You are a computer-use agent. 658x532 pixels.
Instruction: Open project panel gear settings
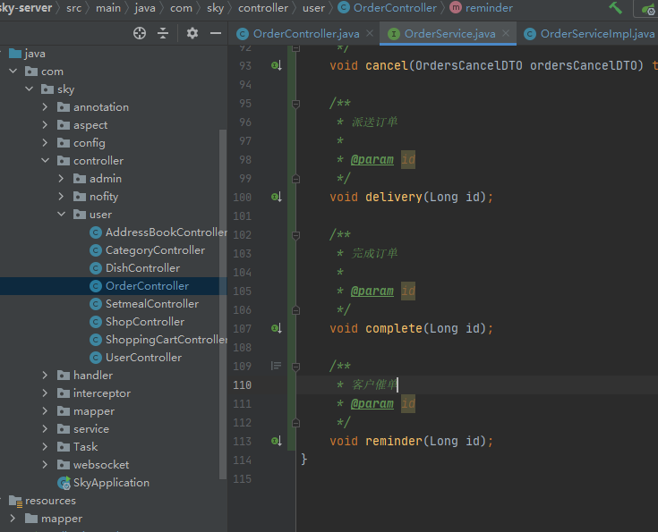pos(192,33)
